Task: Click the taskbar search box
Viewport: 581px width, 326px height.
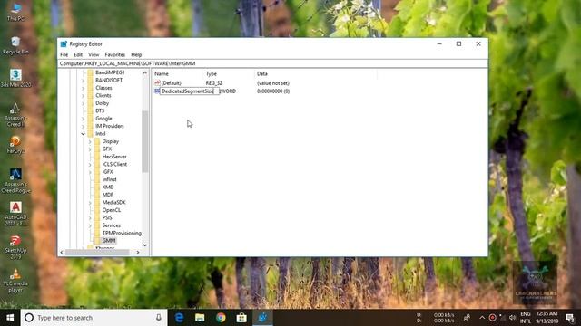Action: pyautogui.click(x=94, y=318)
